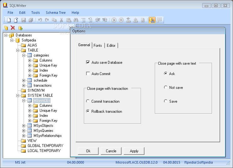Click the Commit download-arrow icon
Image resolution: width=233 pixels, height=168 pixels.
point(128,20)
